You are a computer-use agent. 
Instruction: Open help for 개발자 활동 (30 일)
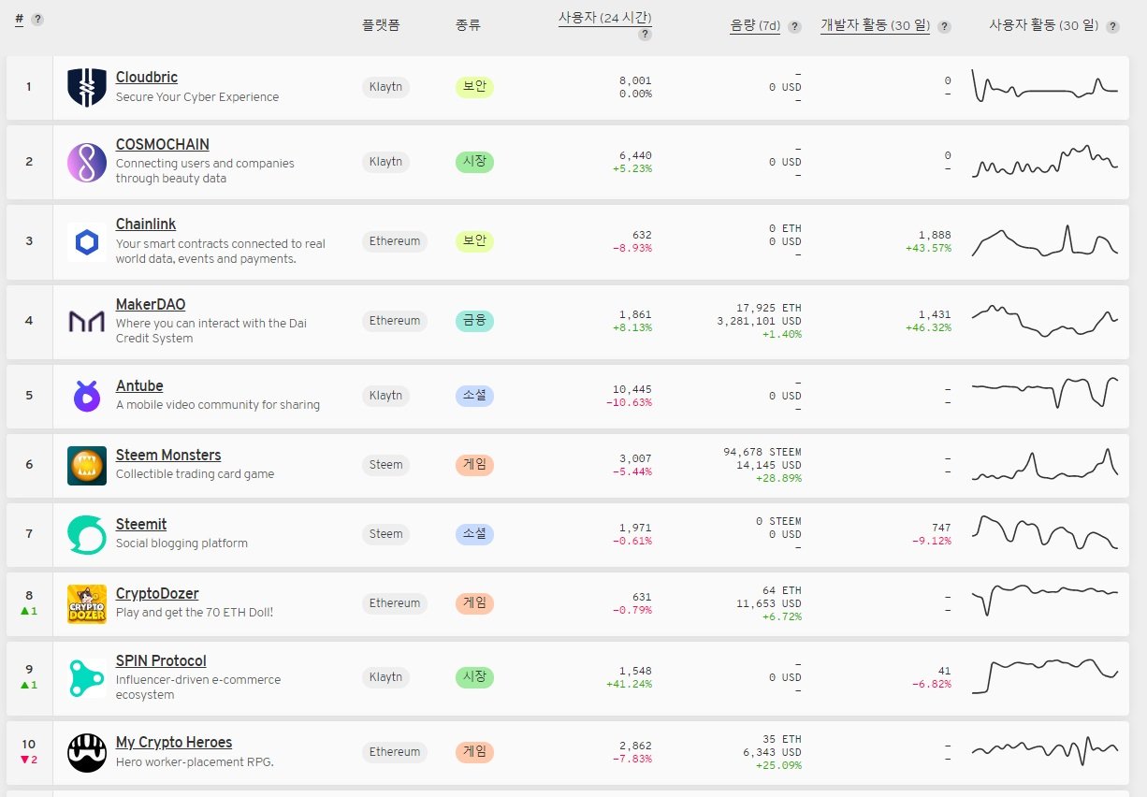944,27
